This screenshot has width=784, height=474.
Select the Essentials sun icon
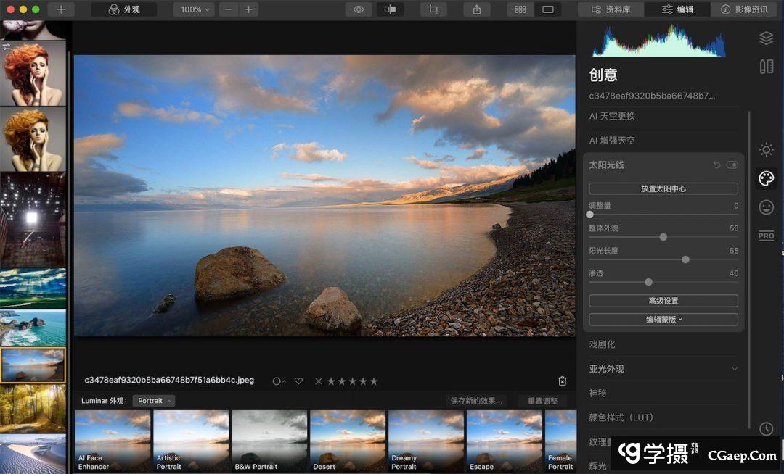766,150
